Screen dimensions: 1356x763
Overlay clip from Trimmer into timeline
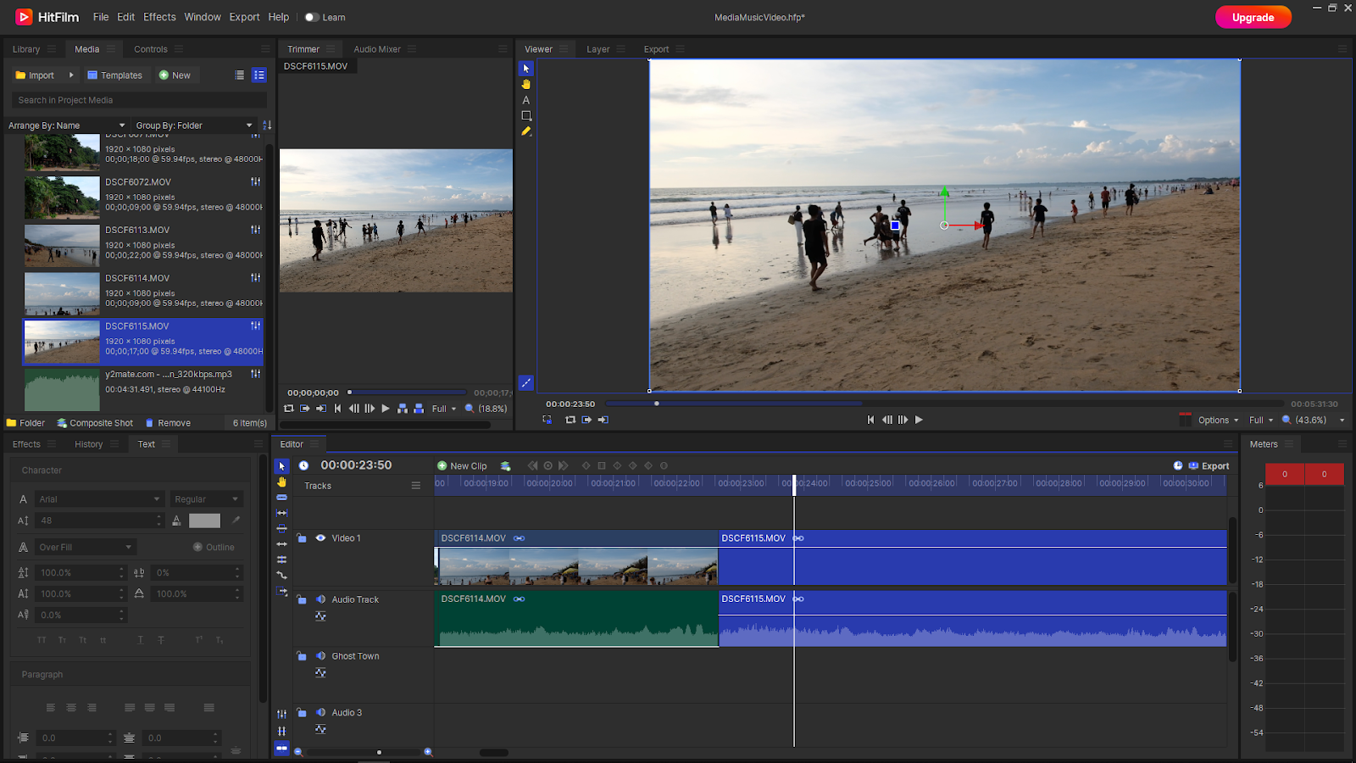419,409
